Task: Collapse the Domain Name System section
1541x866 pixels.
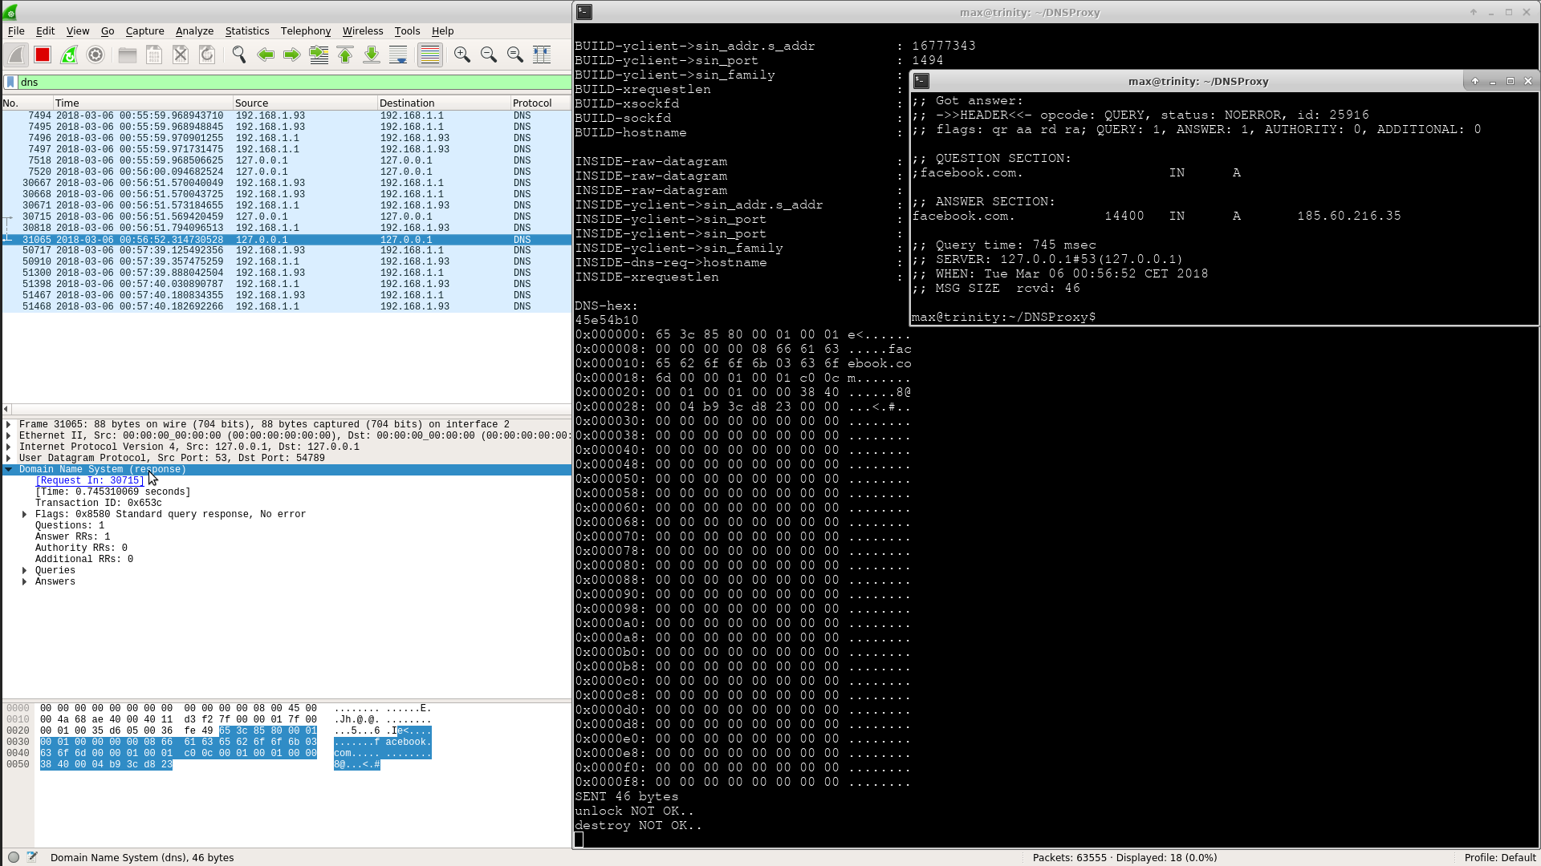Action: click(x=9, y=470)
